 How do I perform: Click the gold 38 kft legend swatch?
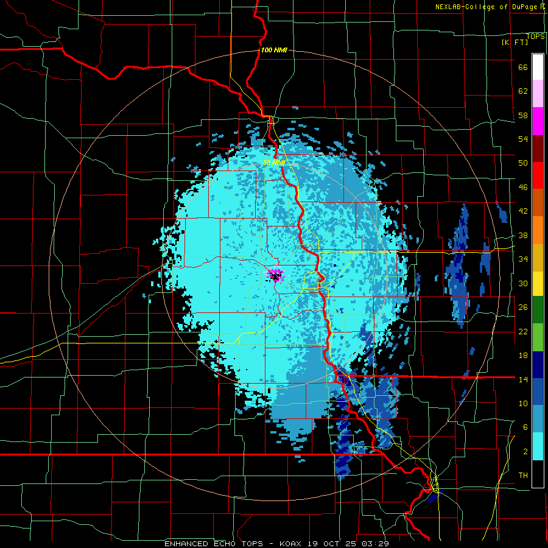pyautogui.click(x=538, y=258)
